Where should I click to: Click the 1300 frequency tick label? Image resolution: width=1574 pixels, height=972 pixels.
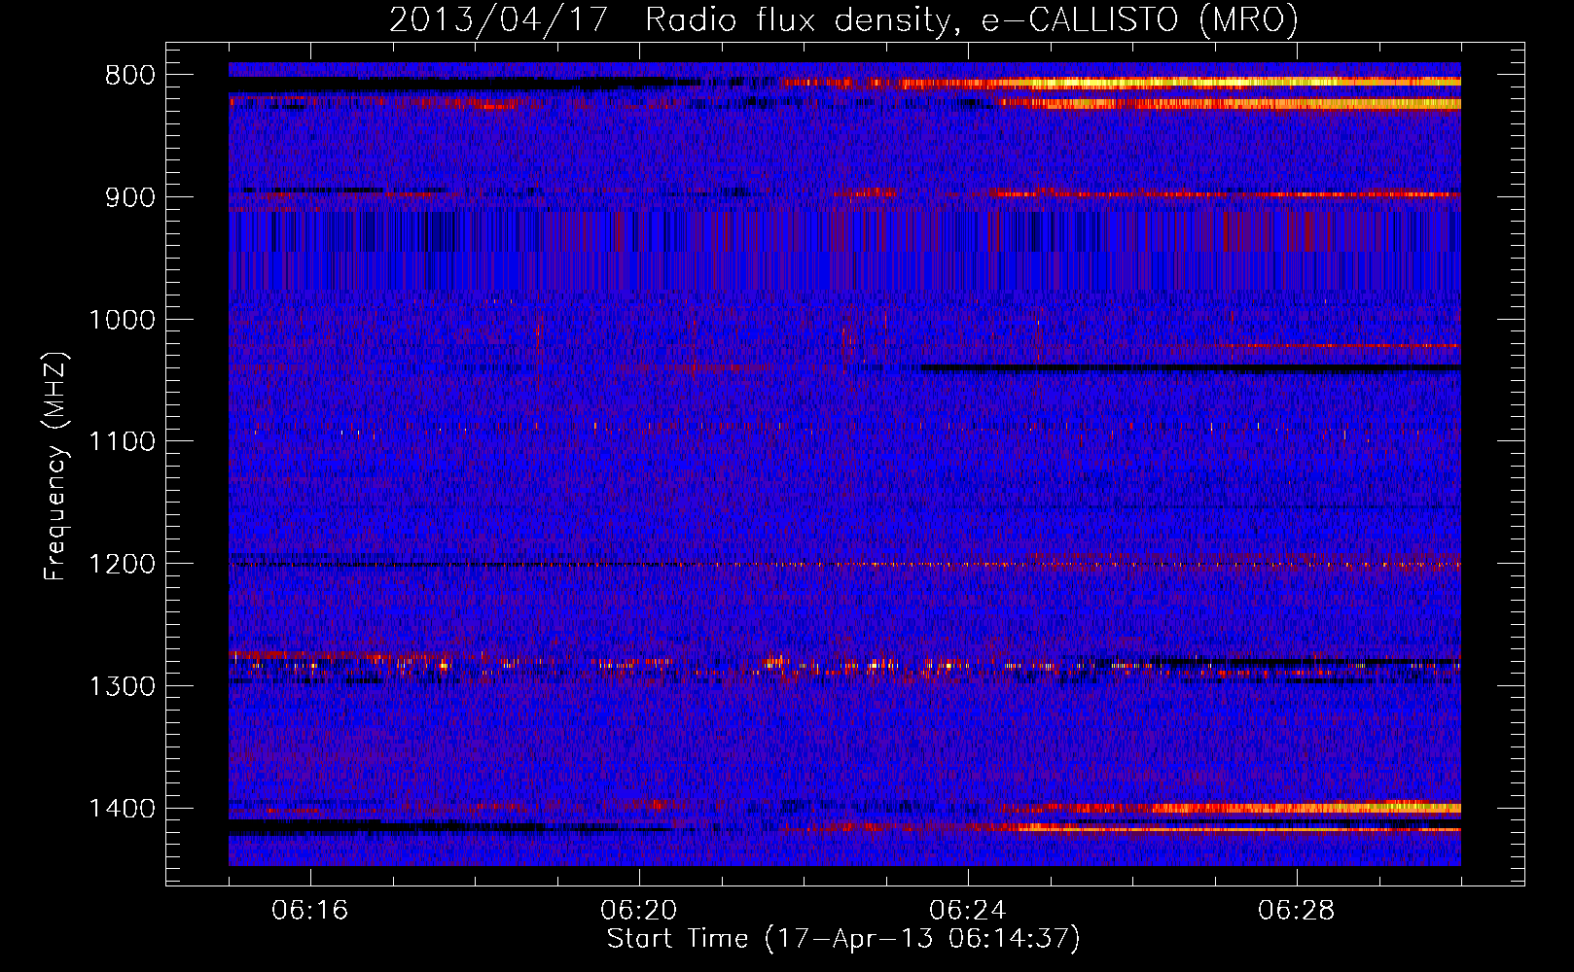122,686
